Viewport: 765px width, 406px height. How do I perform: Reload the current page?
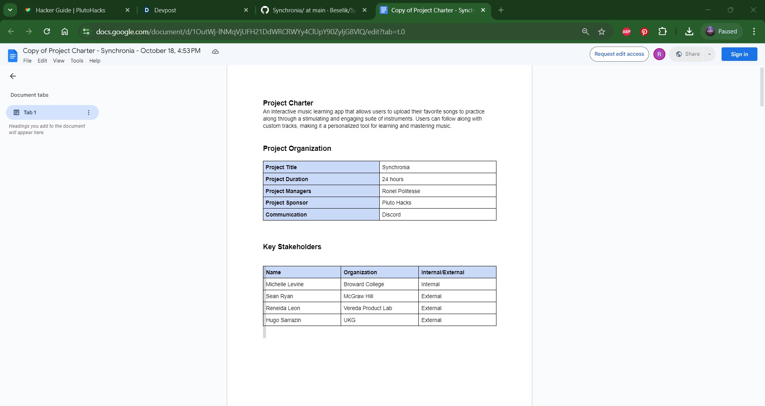pos(47,31)
